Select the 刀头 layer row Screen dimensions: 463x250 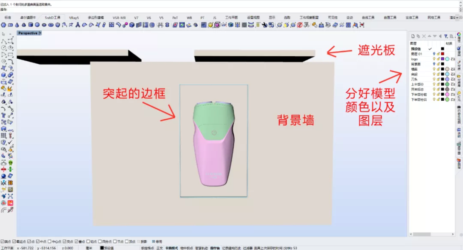432,79
